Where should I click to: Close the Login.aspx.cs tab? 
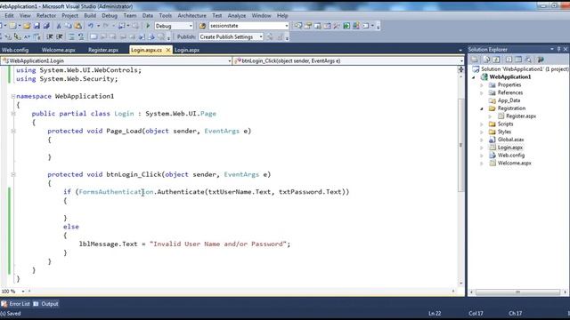[168, 50]
